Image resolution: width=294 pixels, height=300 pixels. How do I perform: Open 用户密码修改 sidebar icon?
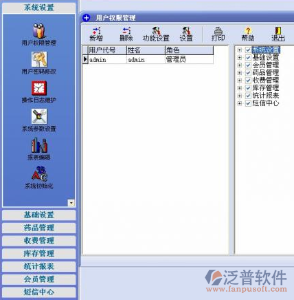point(39,63)
